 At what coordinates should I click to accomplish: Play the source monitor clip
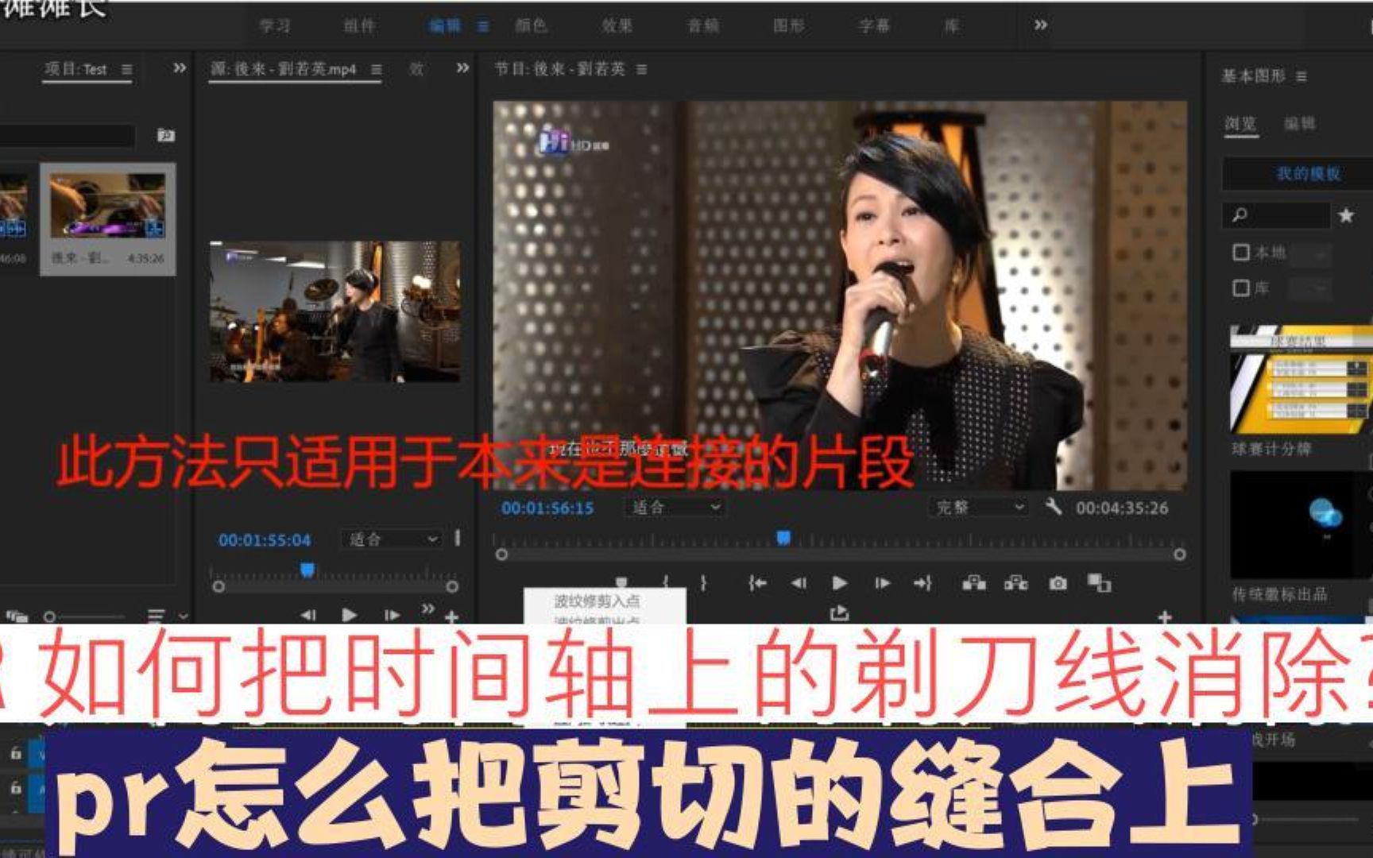pos(349,614)
